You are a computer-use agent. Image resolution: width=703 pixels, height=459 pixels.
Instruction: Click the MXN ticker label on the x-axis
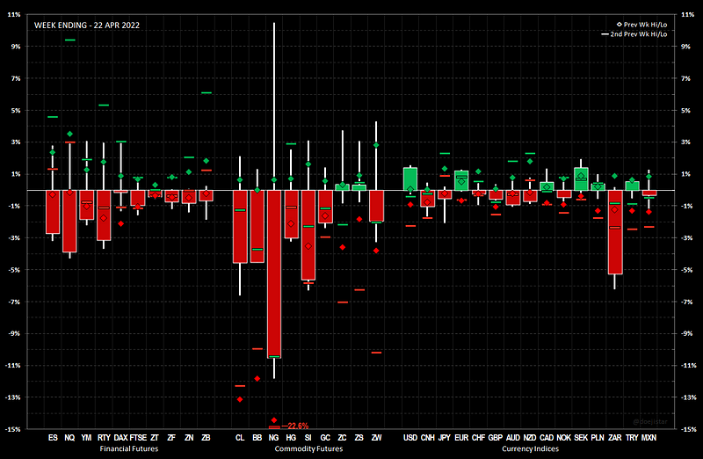point(649,437)
